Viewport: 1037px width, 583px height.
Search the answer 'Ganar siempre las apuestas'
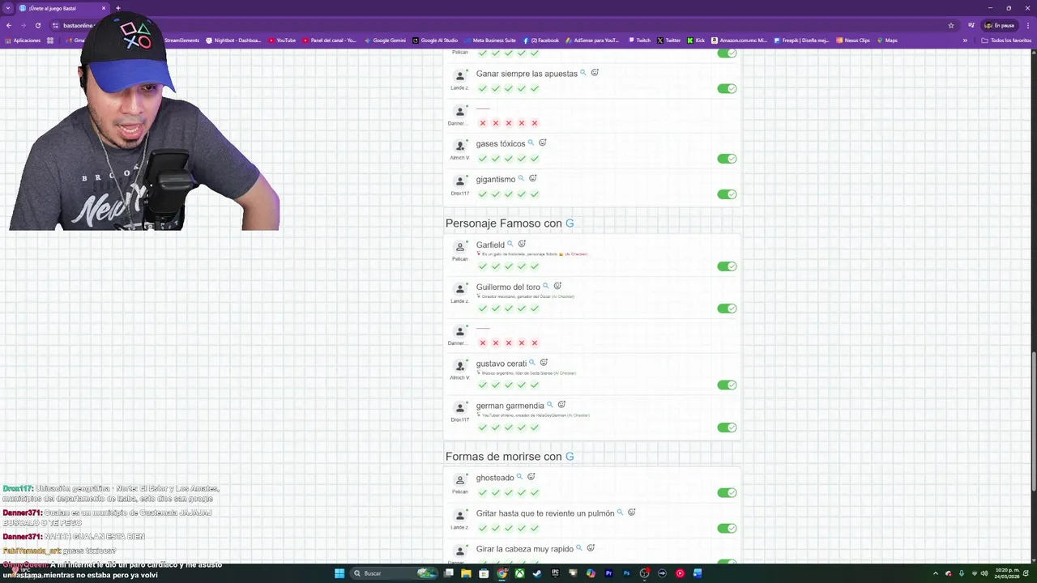point(583,73)
